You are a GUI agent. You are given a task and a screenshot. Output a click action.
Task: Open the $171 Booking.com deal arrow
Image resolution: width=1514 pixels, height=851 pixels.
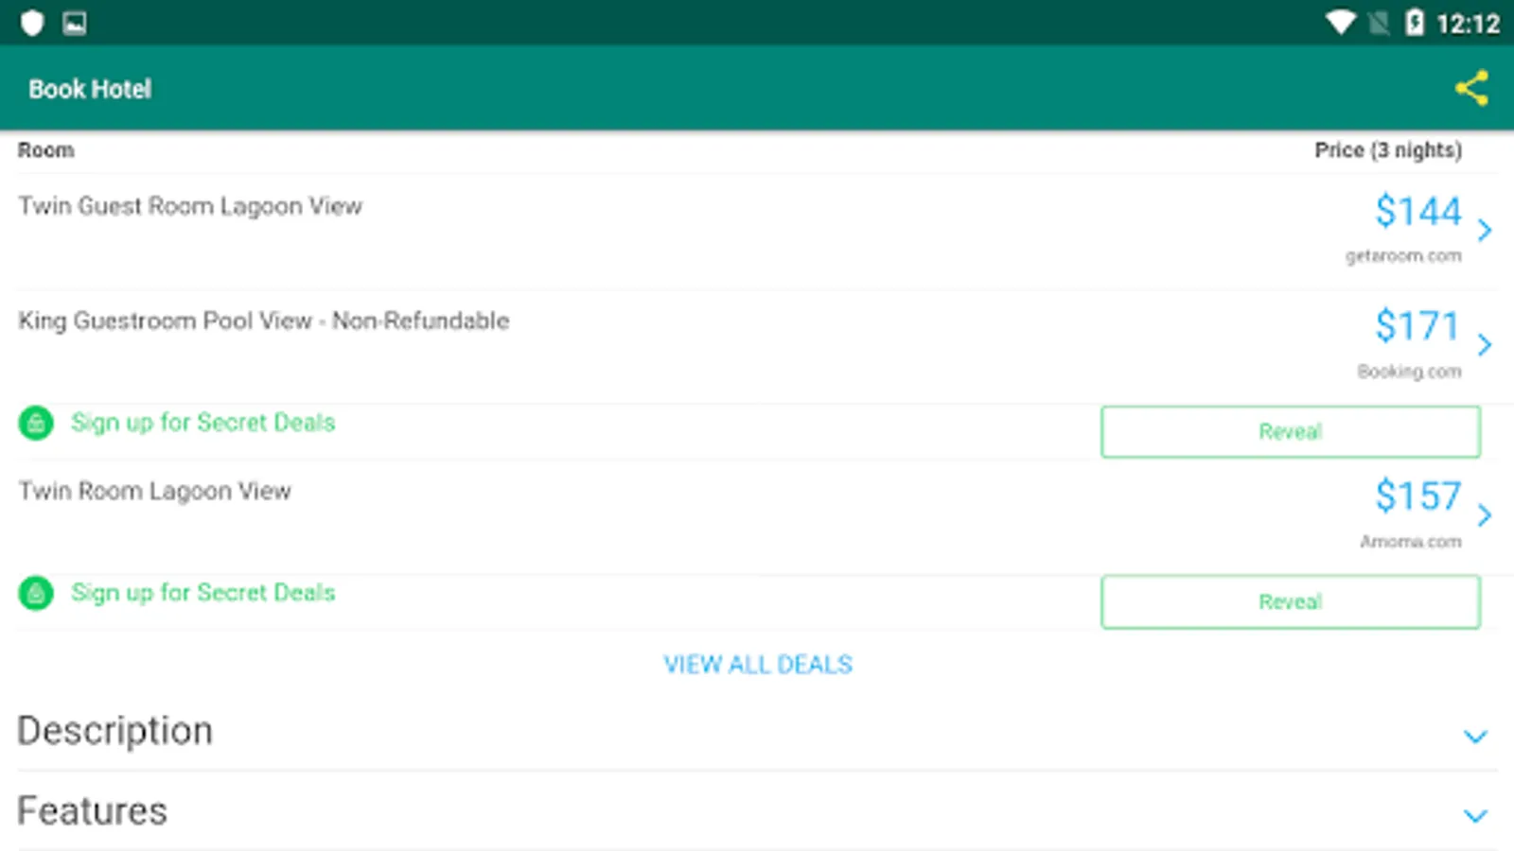point(1484,344)
